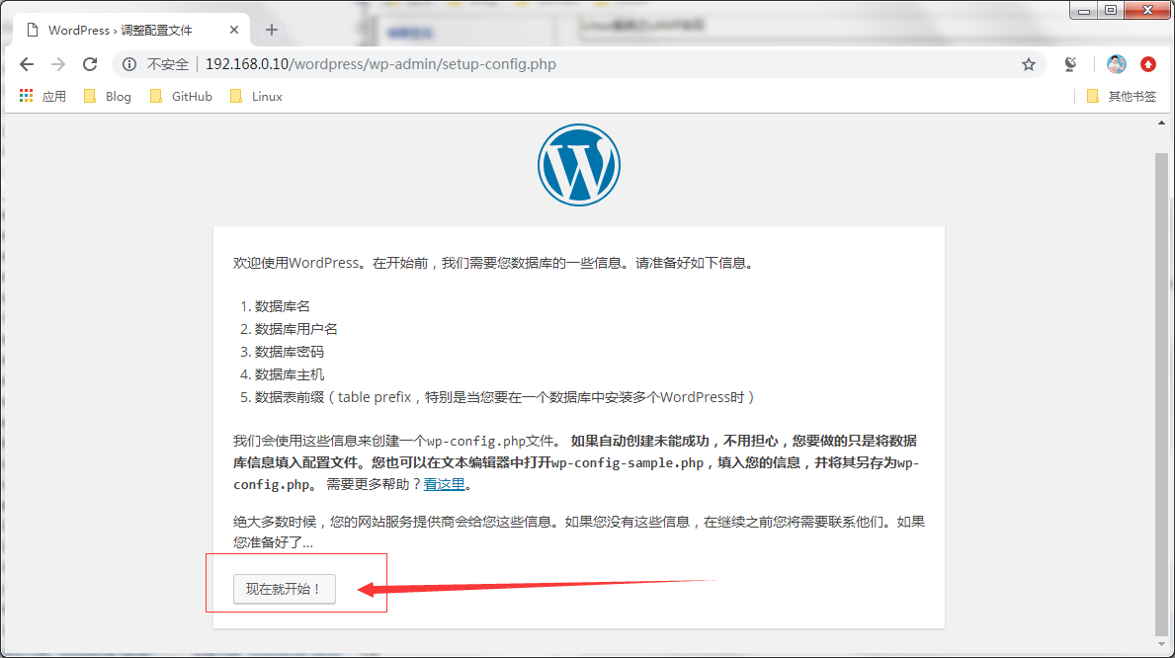Screen dimensions: 1175x658
Task: Open the 应用 apps grid shortcut
Action: (42, 96)
